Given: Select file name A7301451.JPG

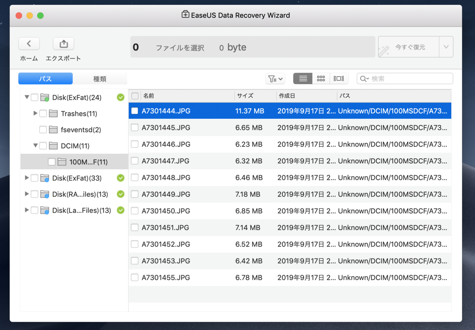Looking at the screenshot, I should [x=165, y=228].
